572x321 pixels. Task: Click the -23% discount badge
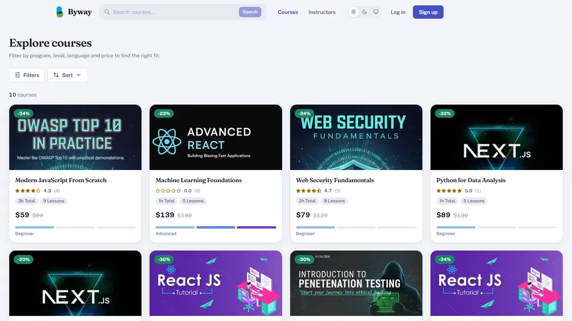pyautogui.click(x=164, y=114)
